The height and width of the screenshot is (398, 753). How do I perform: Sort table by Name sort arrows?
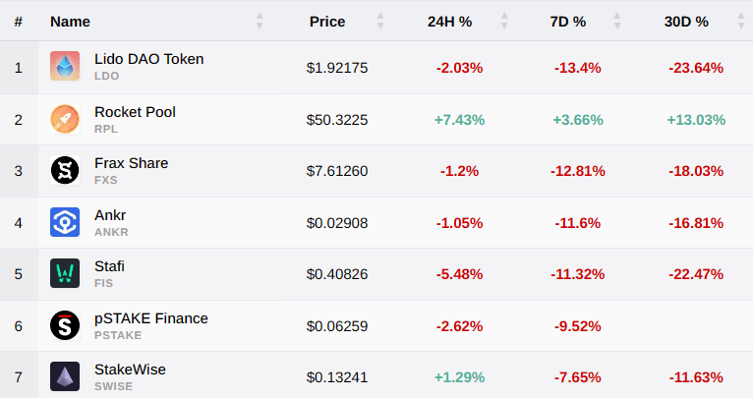(x=260, y=21)
